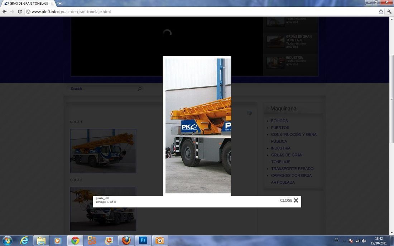Reload the current page
394x246 pixels.
20,12
